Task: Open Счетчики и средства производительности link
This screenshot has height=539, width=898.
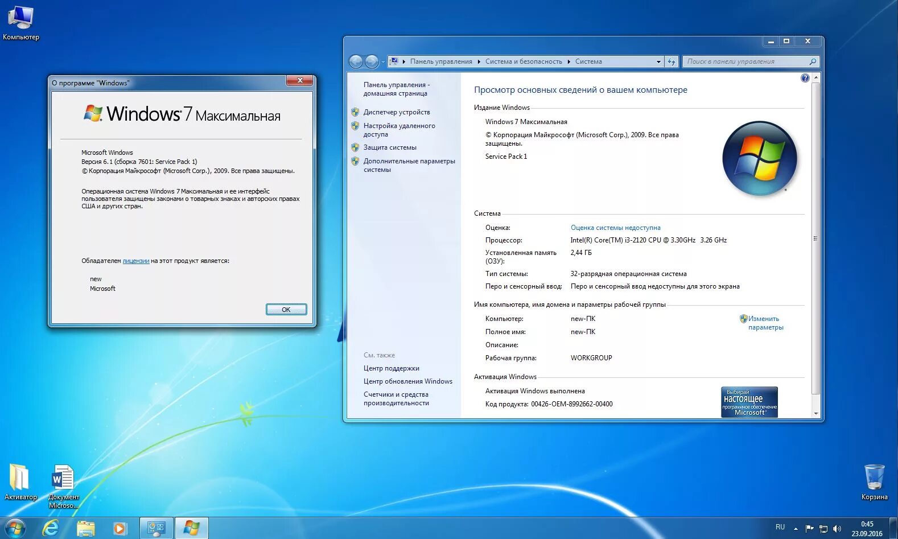Action: tap(396, 398)
